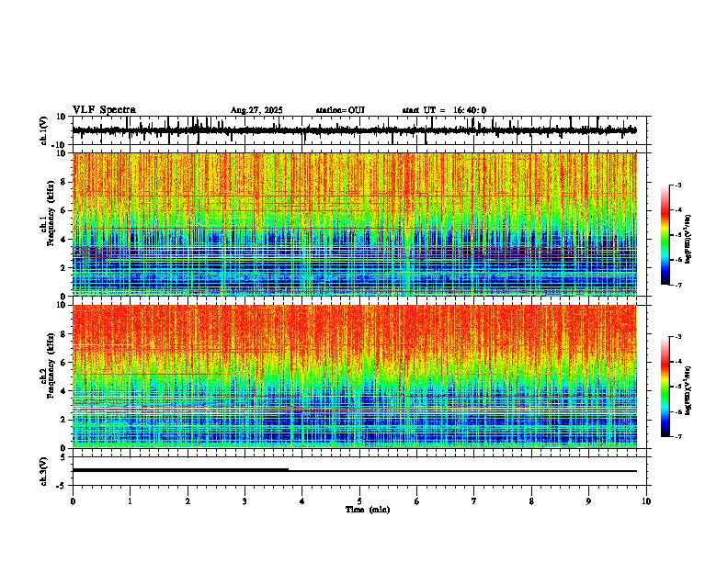Click the ch.2 spectrogram panel

pos(354,377)
